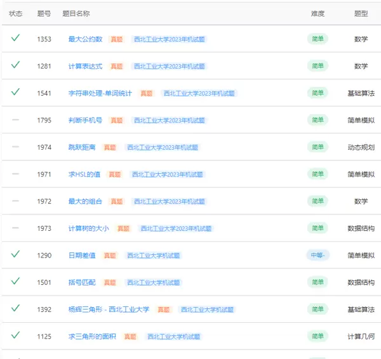Click the 计算几何 type label on row 1125
Image resolution: width=381 pixels, height=359 pixels.
pyautogui.click(x=361, y=336)
